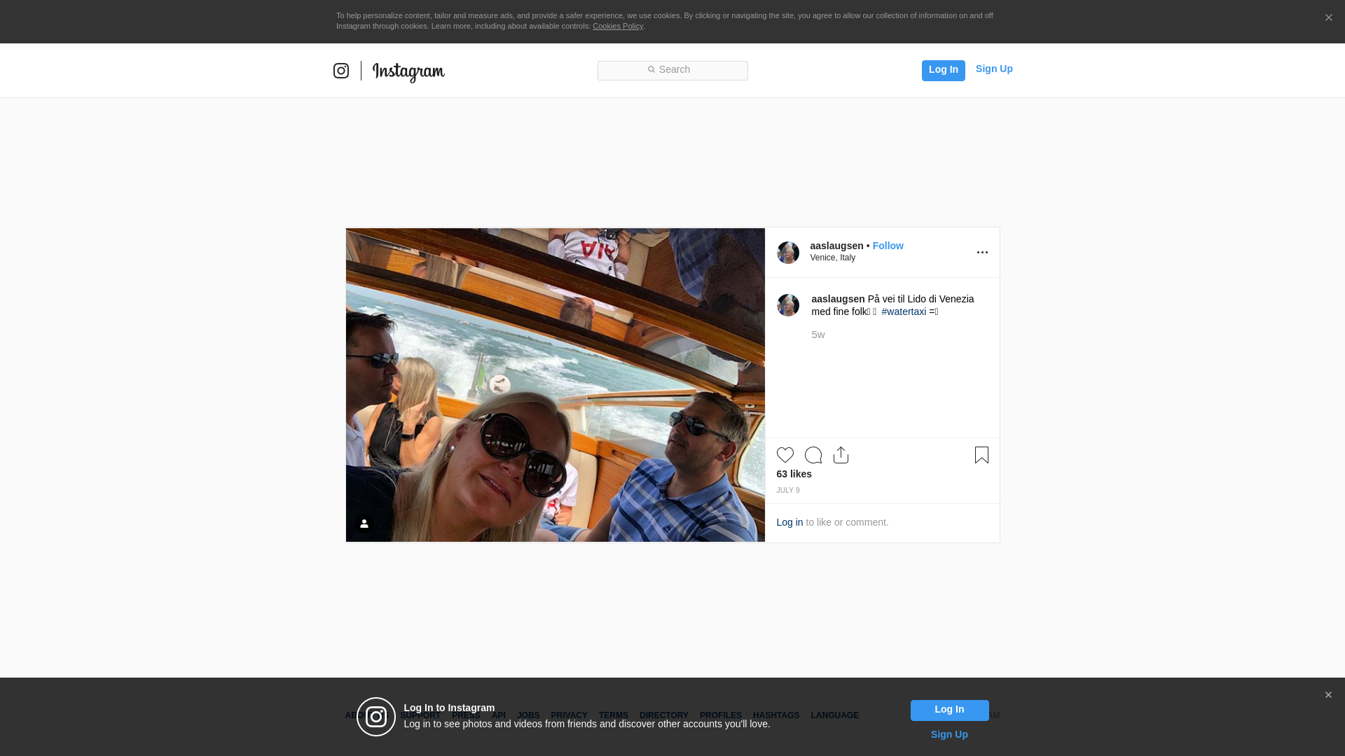Click the top Log In button

[943, 70]
